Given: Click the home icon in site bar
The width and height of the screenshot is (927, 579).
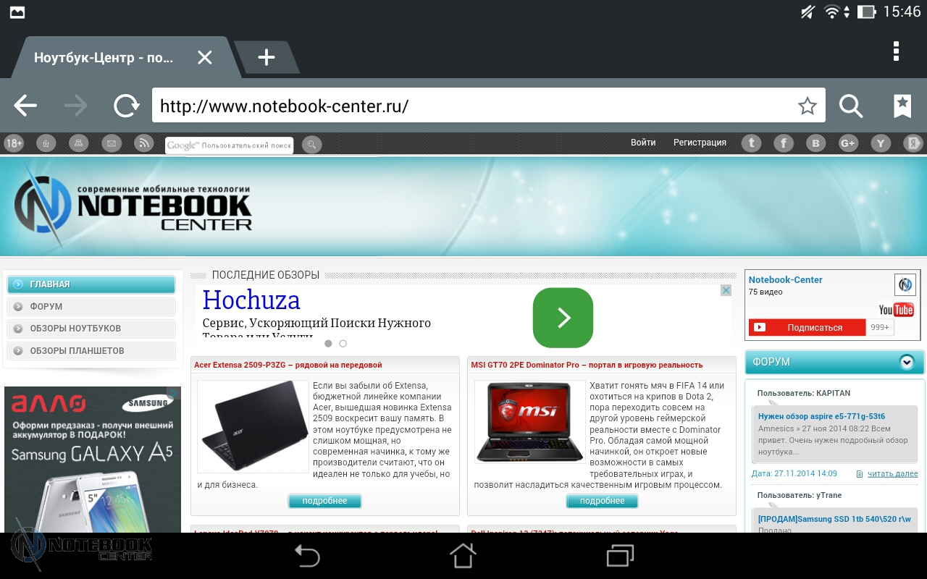Looking at the screenshot, I should tap(46, 143).
